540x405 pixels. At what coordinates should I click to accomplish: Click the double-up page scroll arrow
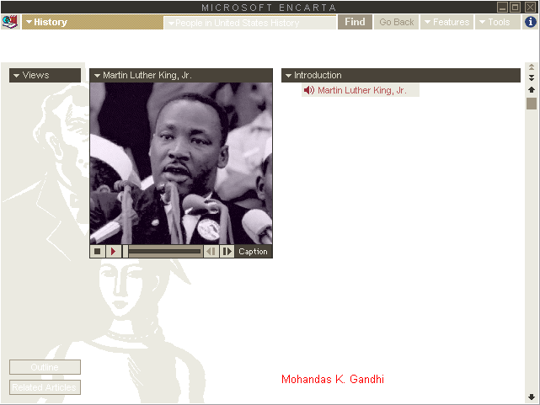pyautogui.click(x=532, y=67)
